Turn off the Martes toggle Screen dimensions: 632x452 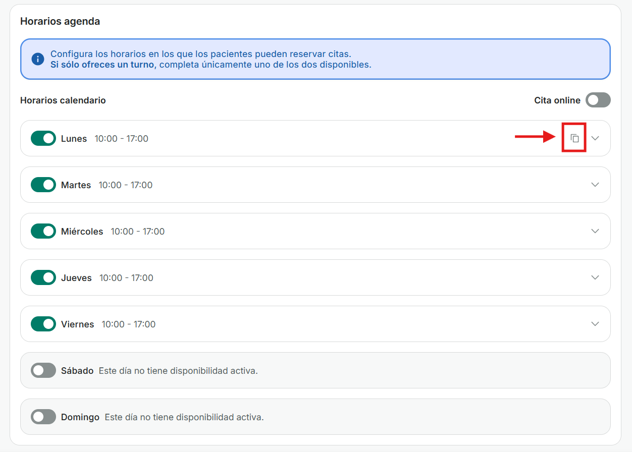coord(43,185)
